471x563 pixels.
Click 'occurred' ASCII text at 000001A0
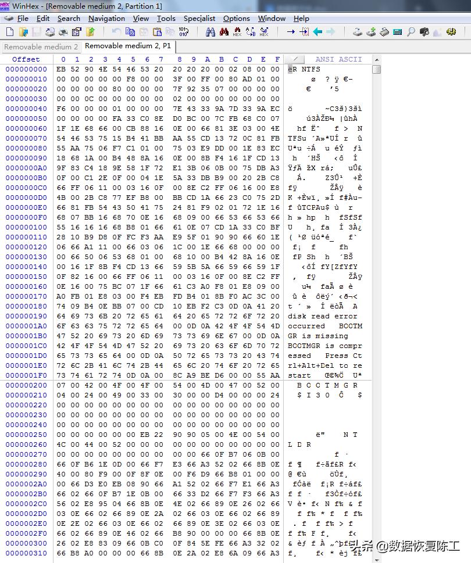(x=306, y=326)
